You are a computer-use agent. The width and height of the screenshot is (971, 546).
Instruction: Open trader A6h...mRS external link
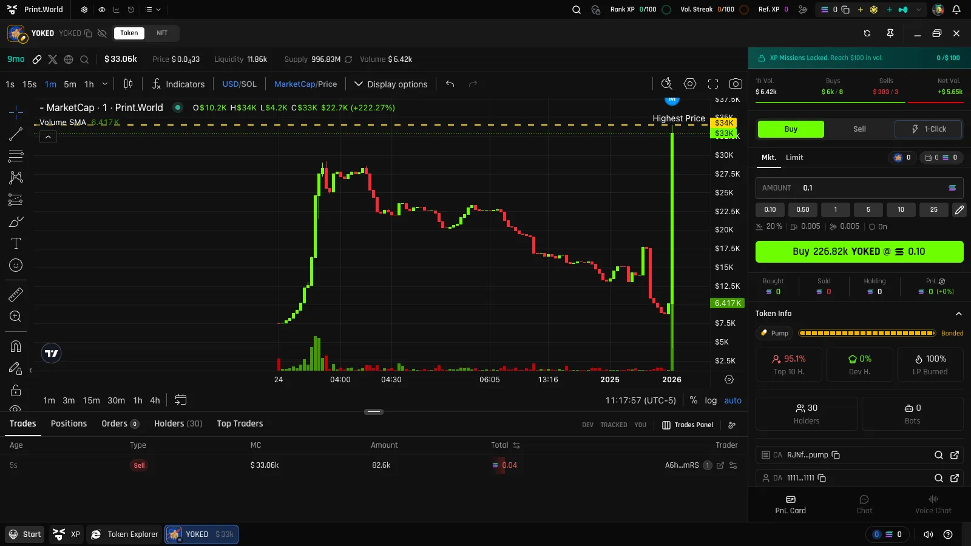tap(720, 465)
